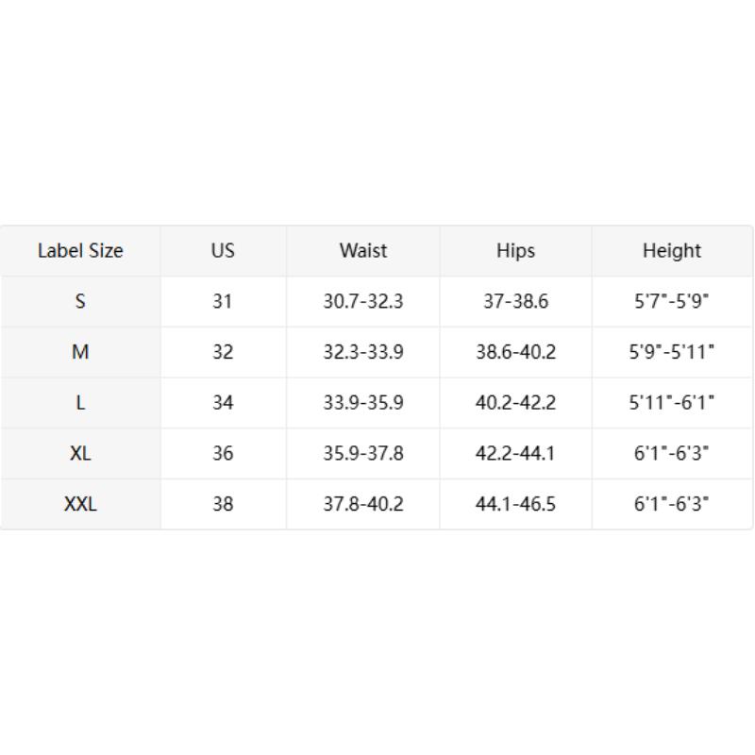Click US size 31 cell

click(x=223, y=302)
